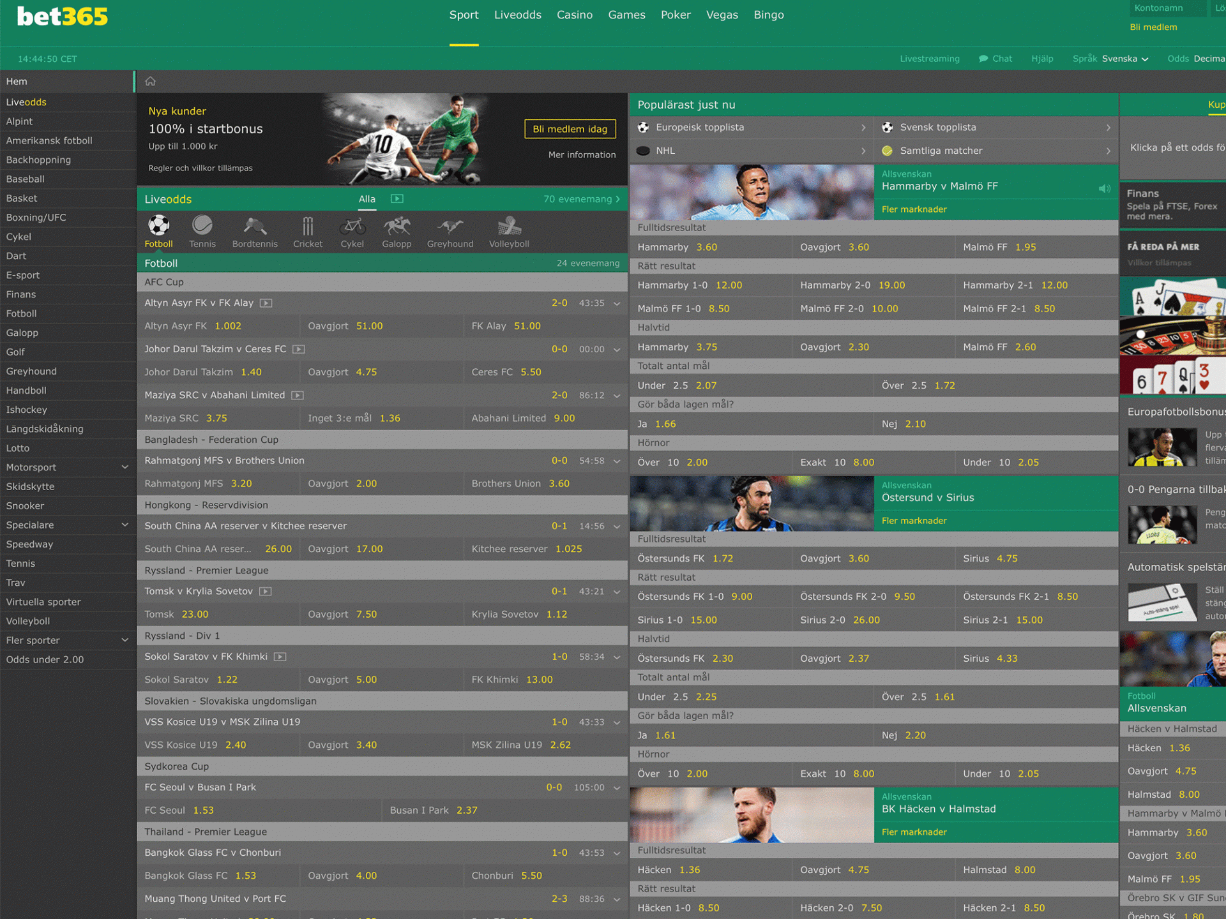Select the Tennis sport icon

202,225
